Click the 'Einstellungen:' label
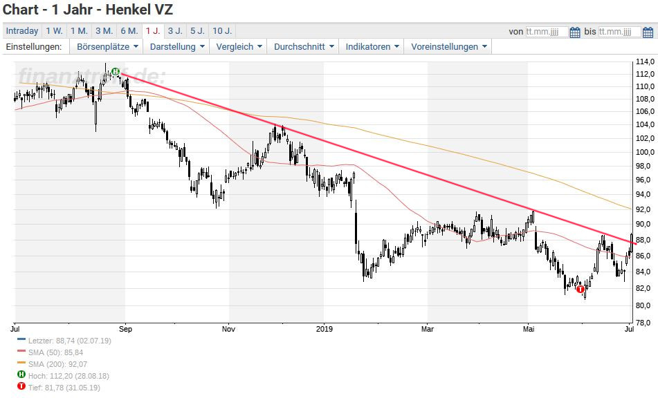Screen dimensions: 658x398 pyautogui.click(x=34, y=46)
